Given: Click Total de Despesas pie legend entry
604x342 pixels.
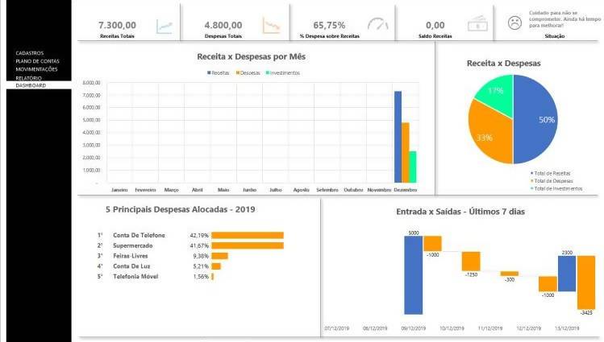Looking at the screenshot, I should coord(552,181).
